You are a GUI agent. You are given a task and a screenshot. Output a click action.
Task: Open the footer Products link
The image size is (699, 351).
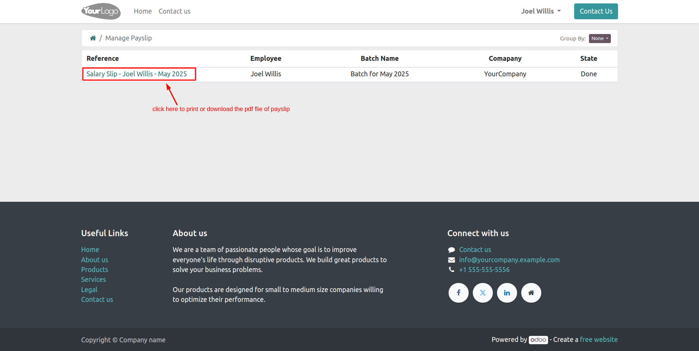[x=95, y=270]
